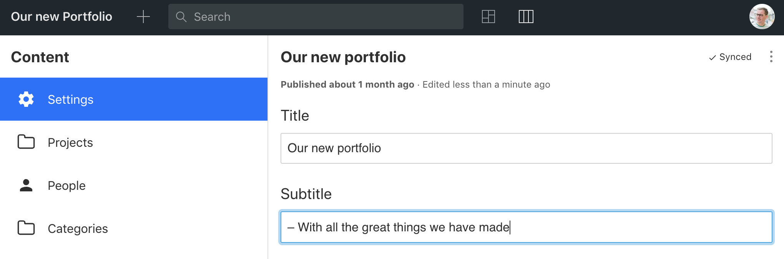Expand options for Our new portfolio page
The width and height of the screenshot is (784, 259).
coord(772,56)
